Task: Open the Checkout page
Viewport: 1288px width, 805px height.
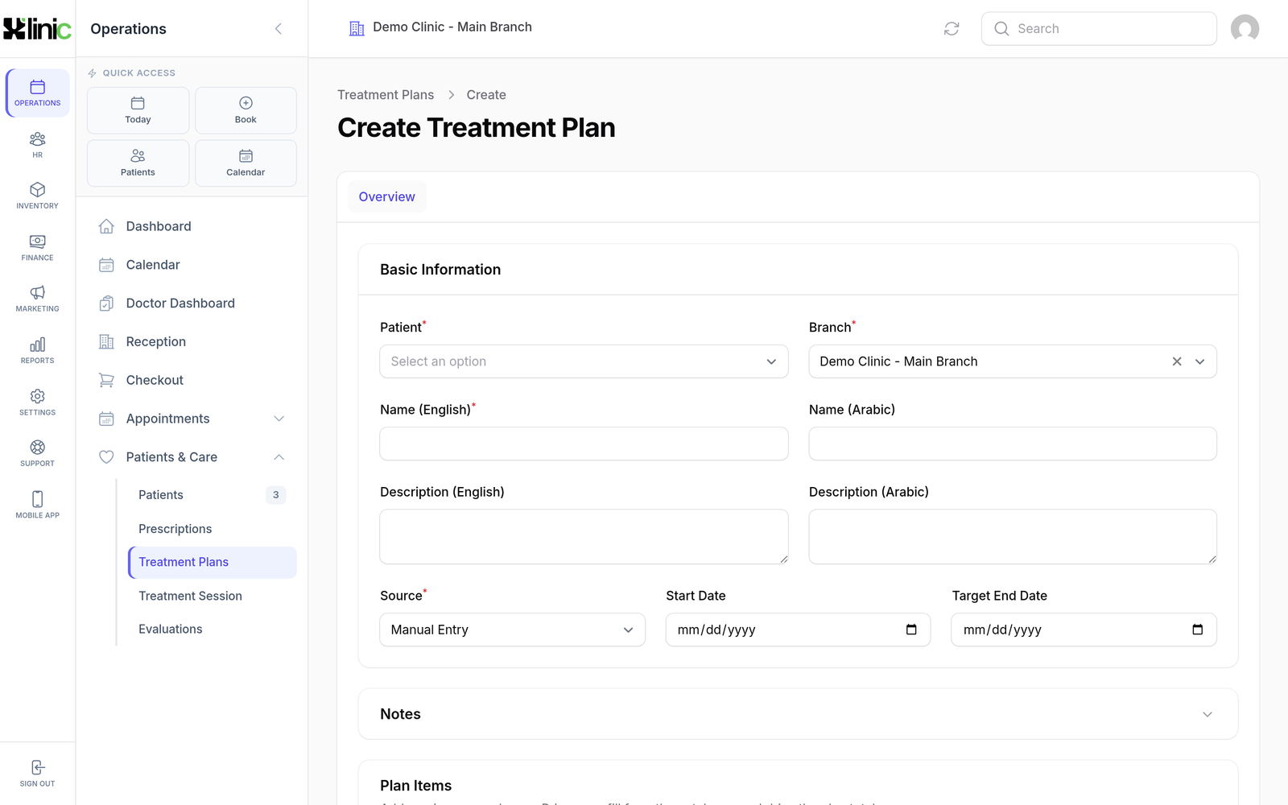Action: coord(192,380)
